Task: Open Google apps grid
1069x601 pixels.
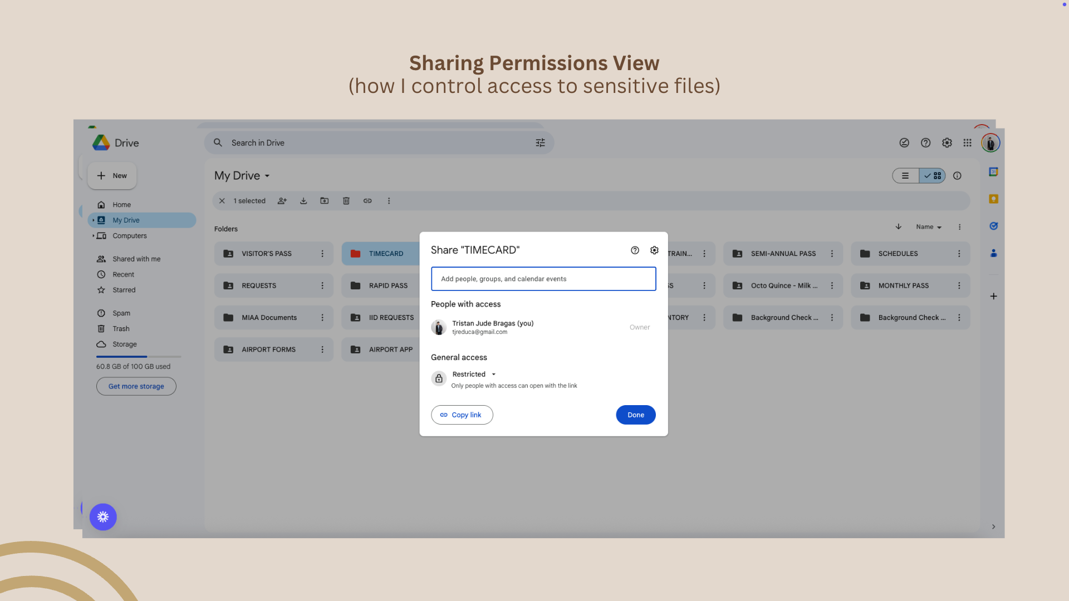Action: pyautogui.click(x=968, y=143)
